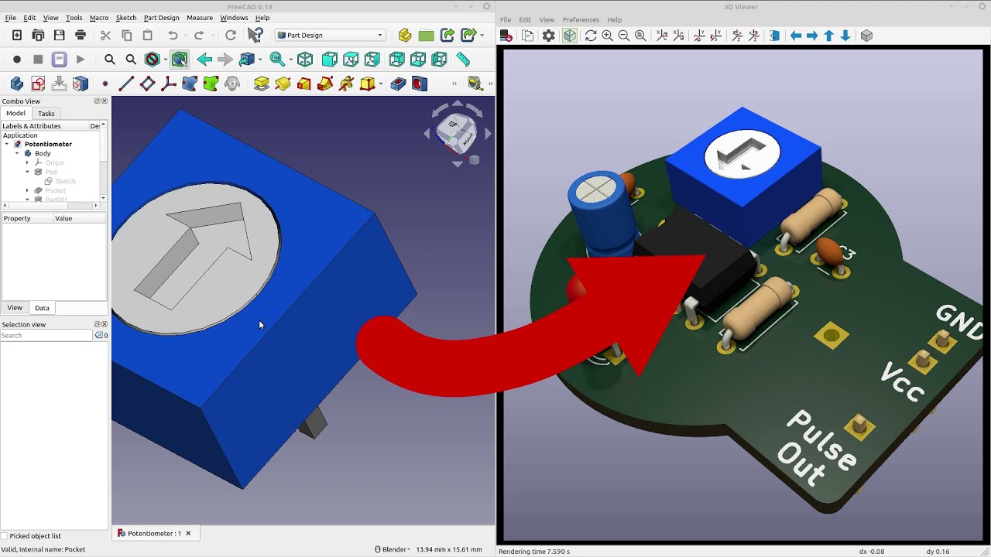Toggle orthographic projection cube icon in 3D Viewer
Viewport: 991px width, 557px height.
tap(866, 36)
